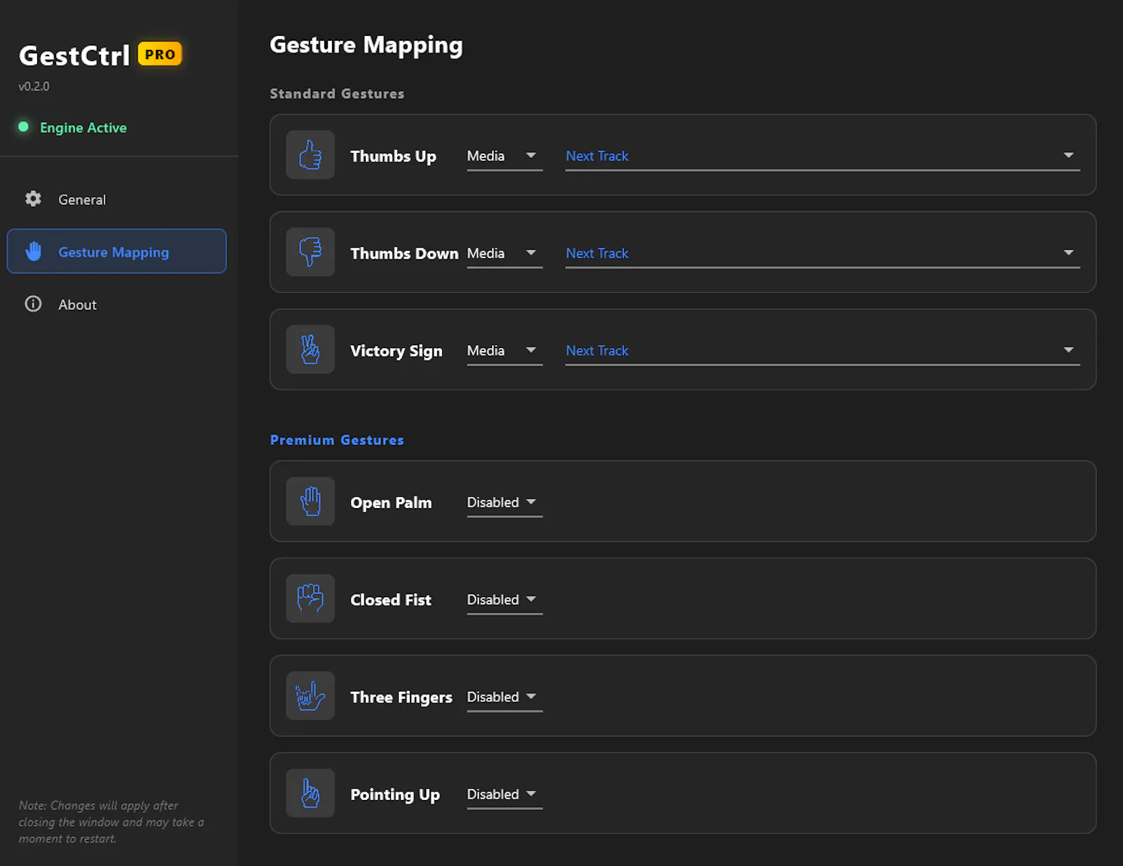
Task: Click the Gesture Mapping page title
Action: click(366, 45)
